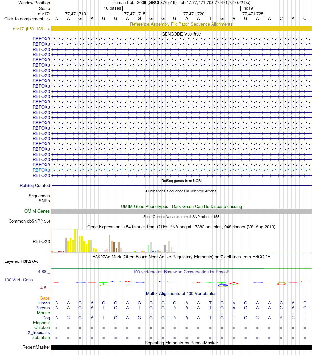Open 'OMIM Gene Phenotypes' track title
This screenshot has width=312, height=355.
pos(181,206)
